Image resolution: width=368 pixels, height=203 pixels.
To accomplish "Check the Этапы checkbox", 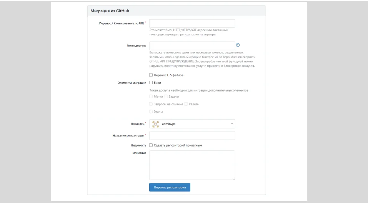I will (x=151, y=111).
